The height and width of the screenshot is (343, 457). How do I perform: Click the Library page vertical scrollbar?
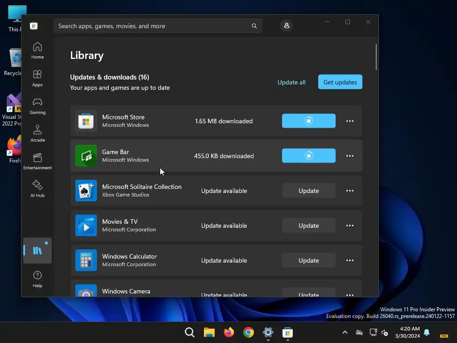376,57
